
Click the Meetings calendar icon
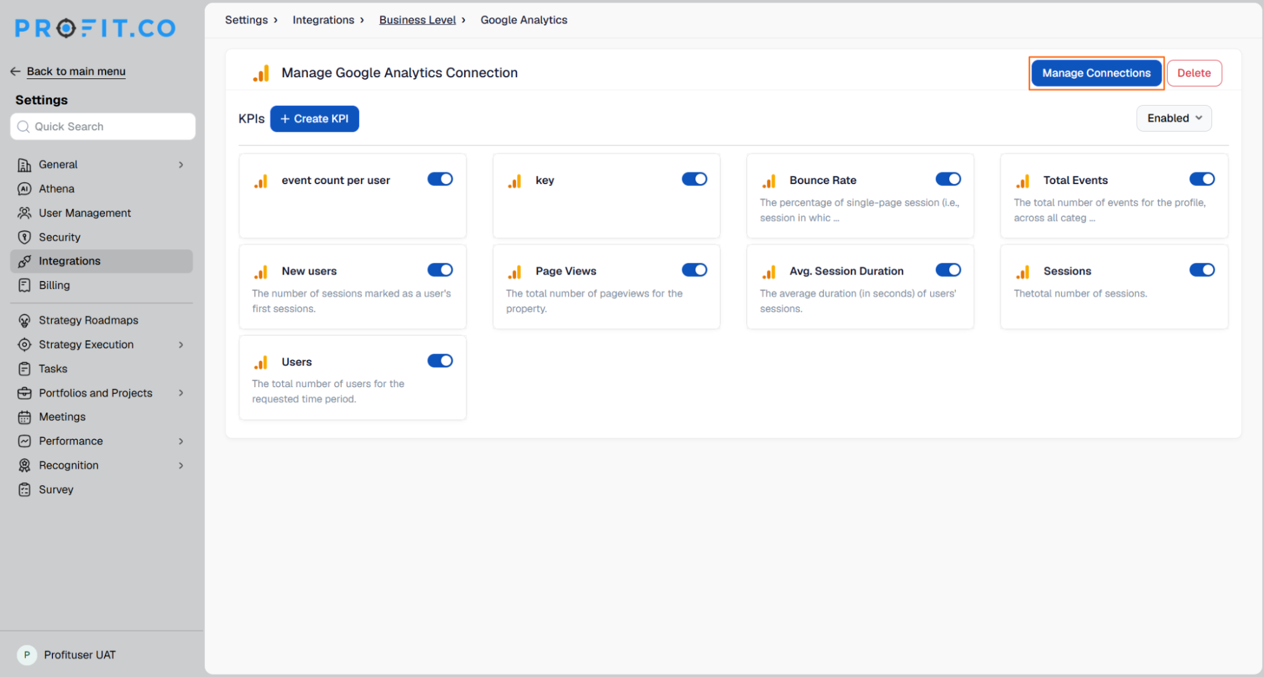(x=24, y=417)
